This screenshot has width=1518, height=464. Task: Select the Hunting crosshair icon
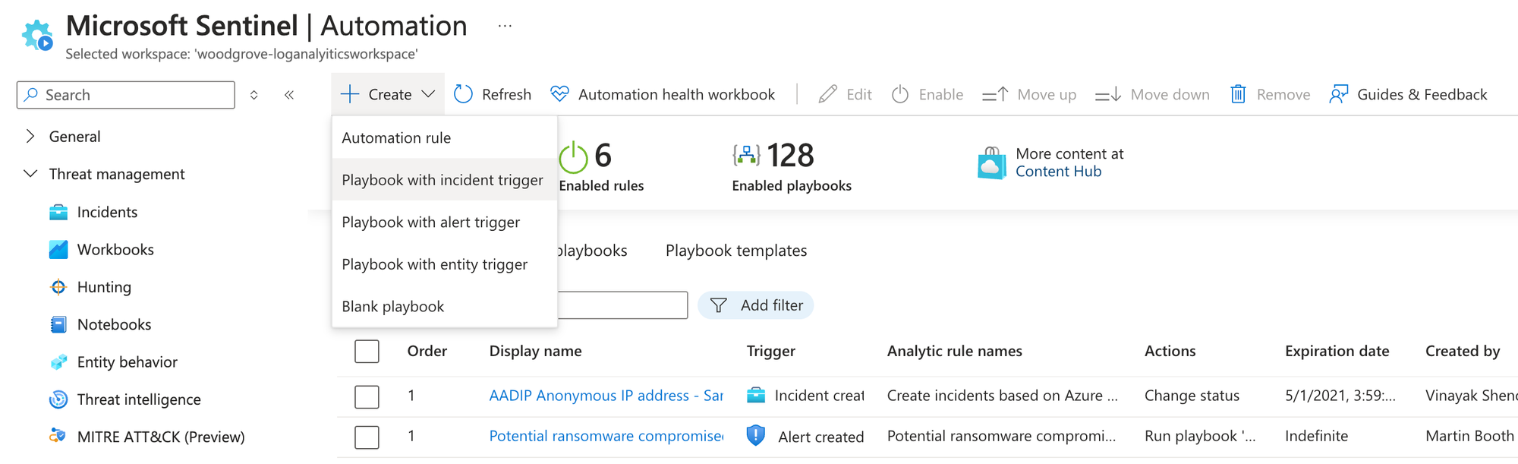pyautogui.click(x=58, y=287)
